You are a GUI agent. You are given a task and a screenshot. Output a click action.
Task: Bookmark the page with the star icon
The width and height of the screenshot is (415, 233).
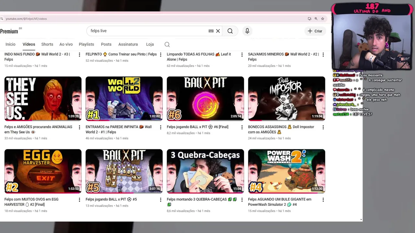[x=323, y=19]
